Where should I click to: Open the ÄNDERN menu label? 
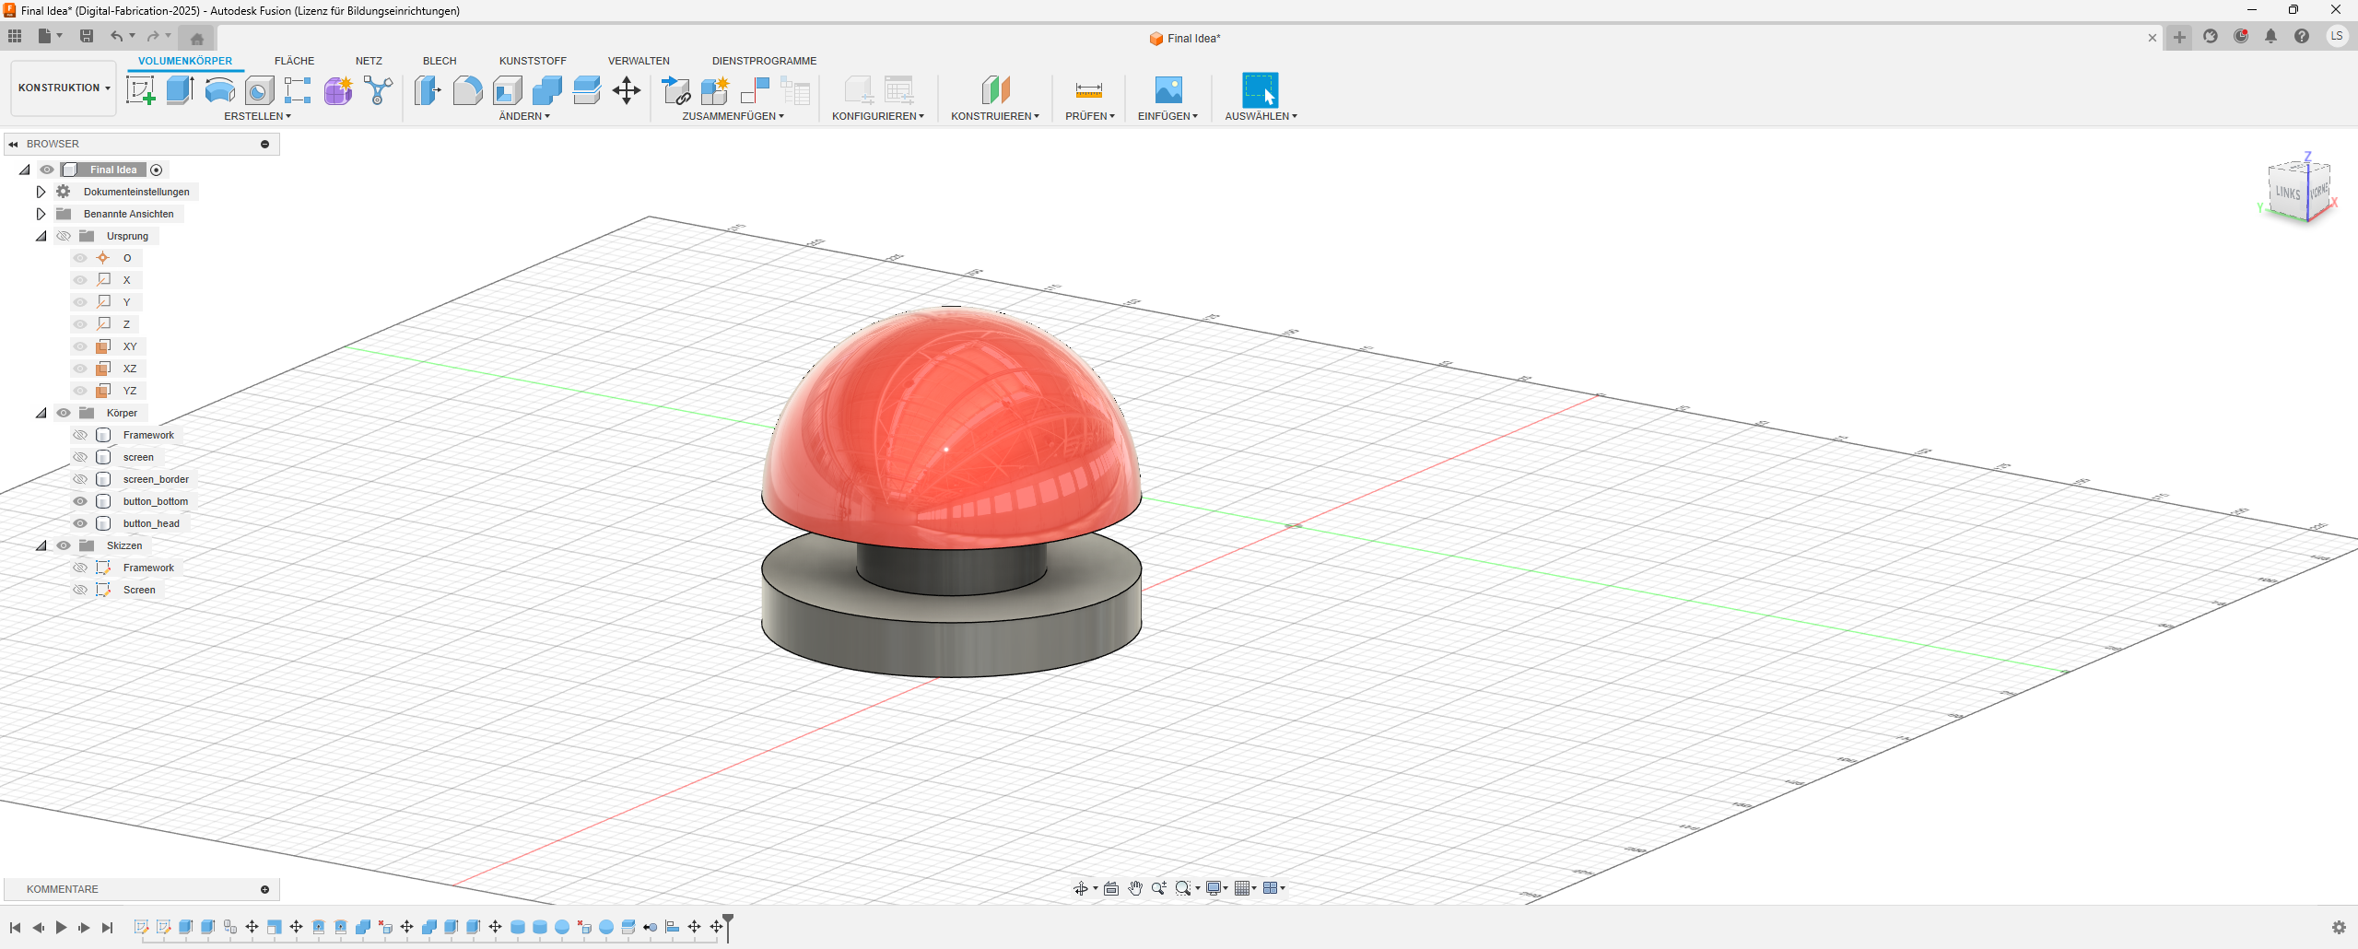tap(523, 116)
